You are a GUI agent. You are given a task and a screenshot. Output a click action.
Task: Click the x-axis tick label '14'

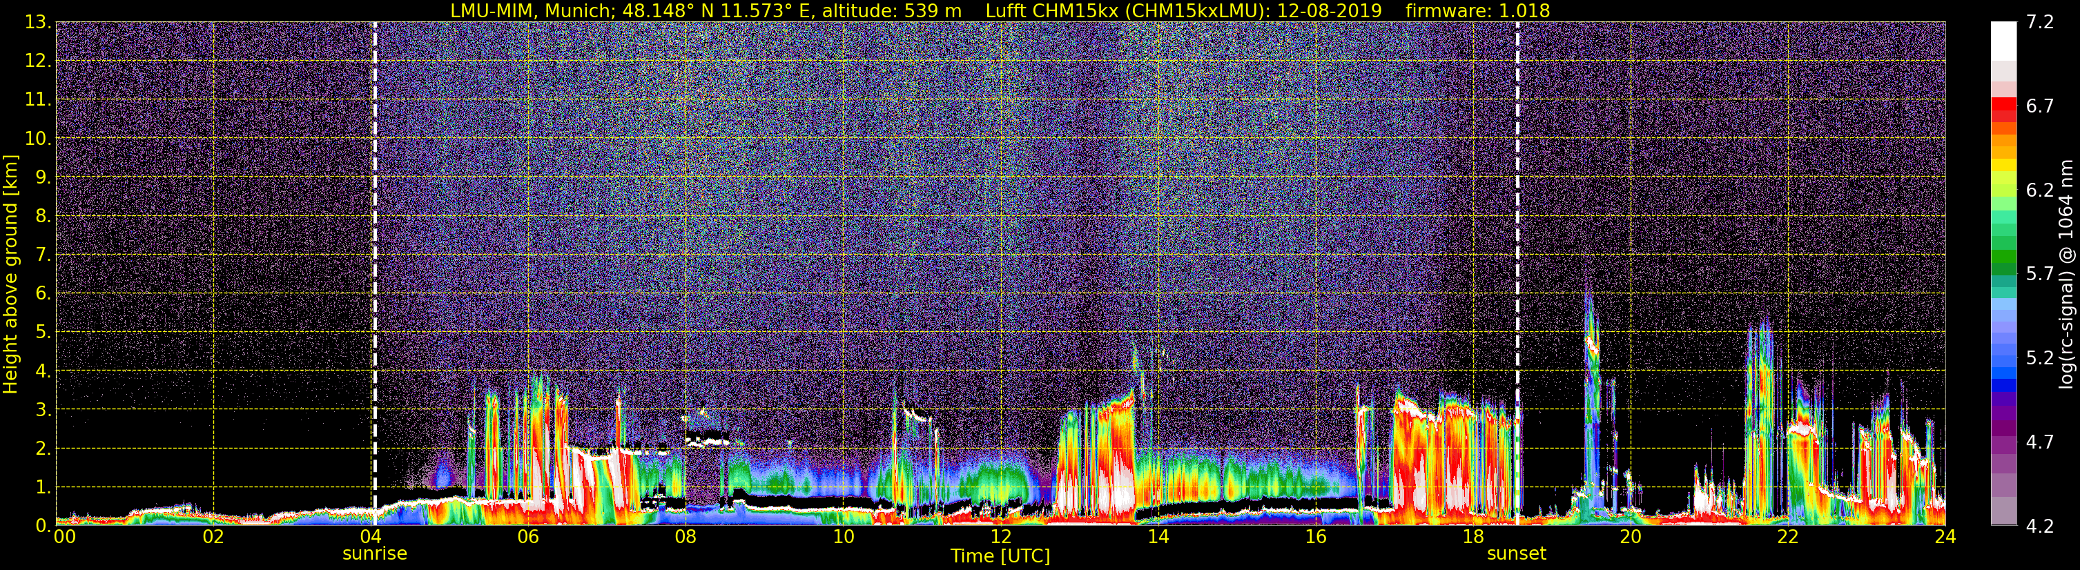tap(1158, 538)
